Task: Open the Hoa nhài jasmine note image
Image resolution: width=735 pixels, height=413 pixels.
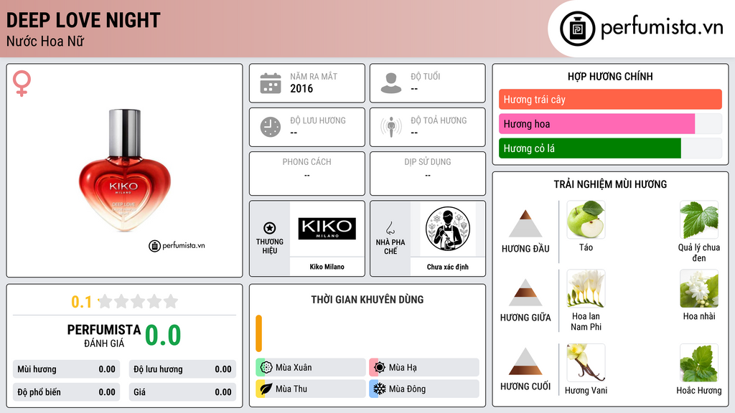Action: click(x=699, y=288)
